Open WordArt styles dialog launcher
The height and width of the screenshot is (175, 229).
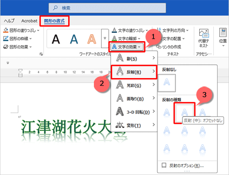coord(41,54)
